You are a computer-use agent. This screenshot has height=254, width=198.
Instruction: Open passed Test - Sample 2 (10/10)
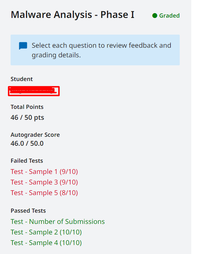click(x=46, y=232)
